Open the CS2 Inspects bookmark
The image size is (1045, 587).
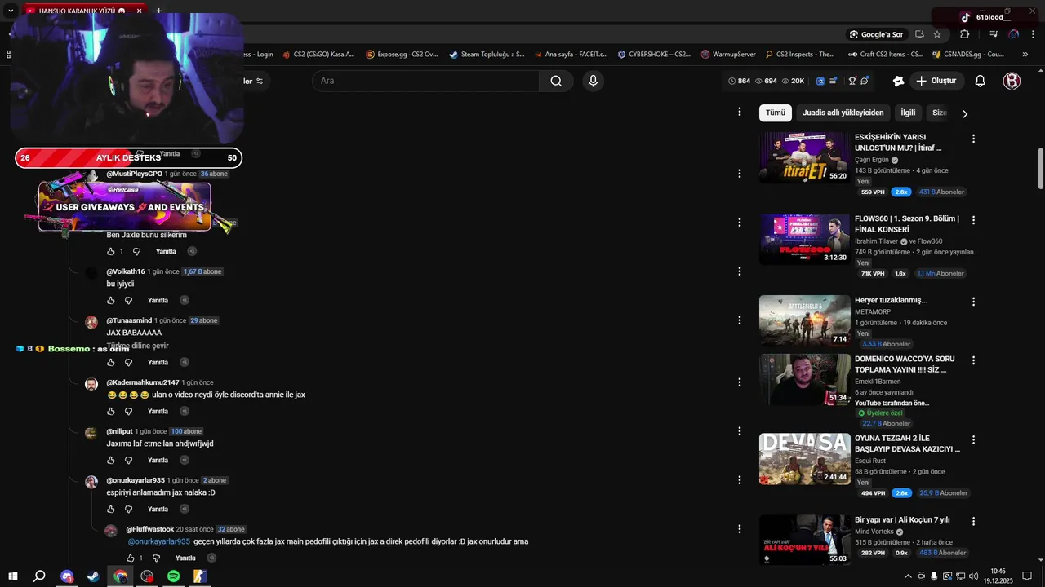pos(800,55)
